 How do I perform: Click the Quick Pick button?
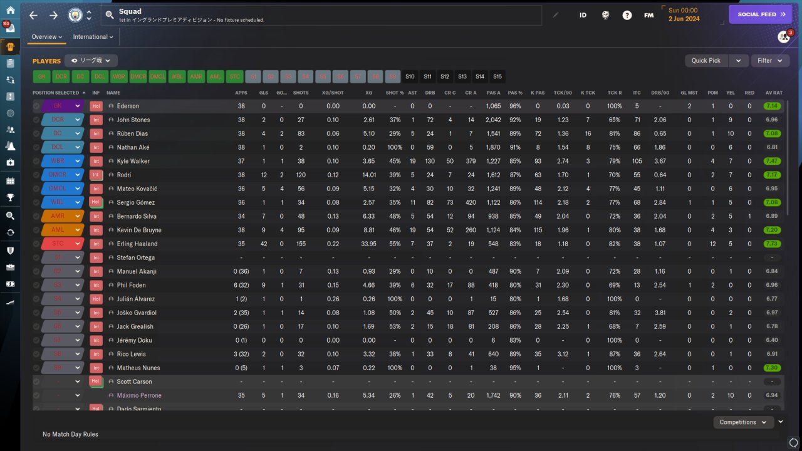click(706, 61)
